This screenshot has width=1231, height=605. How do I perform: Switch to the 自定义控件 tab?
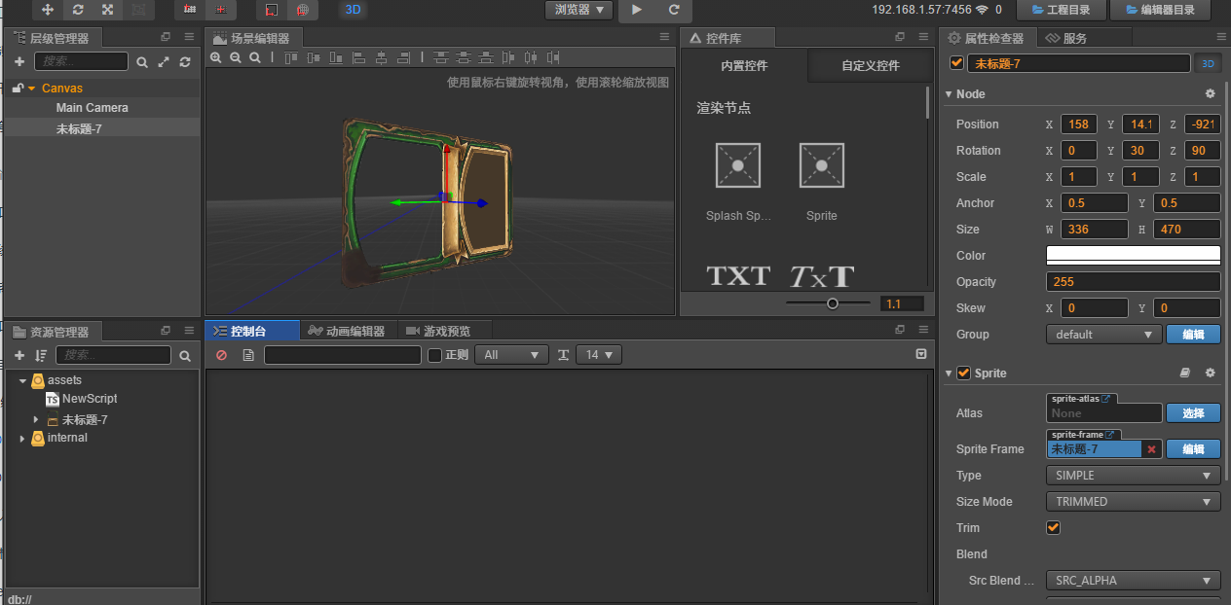click(x=871, y=66)
